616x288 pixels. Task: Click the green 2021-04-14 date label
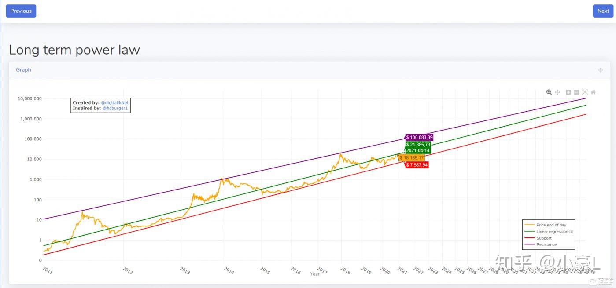click(417, 150)
